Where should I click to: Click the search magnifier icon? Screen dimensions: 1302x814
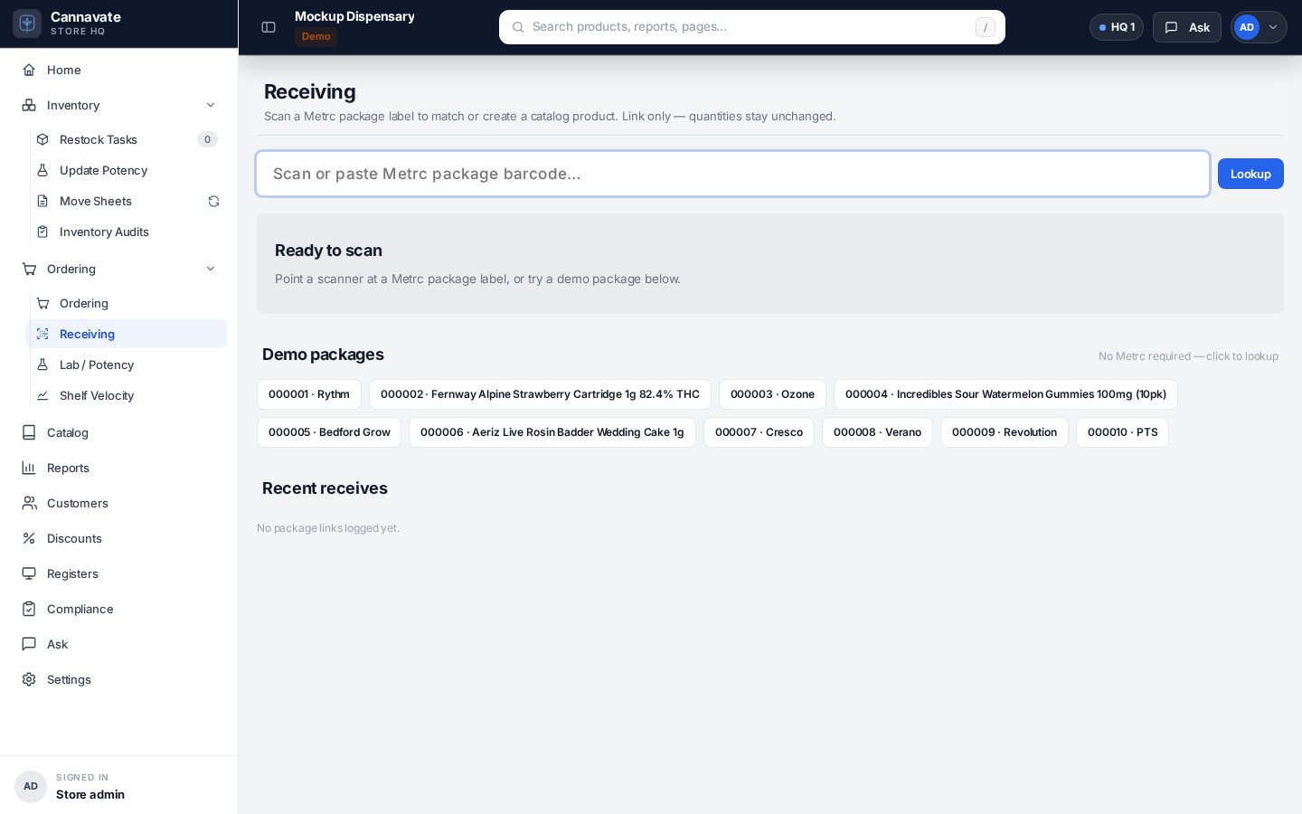(x=518, y=27)
